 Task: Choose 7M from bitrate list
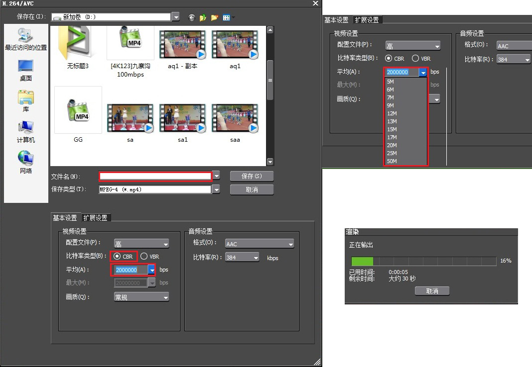tap(406, 97)
